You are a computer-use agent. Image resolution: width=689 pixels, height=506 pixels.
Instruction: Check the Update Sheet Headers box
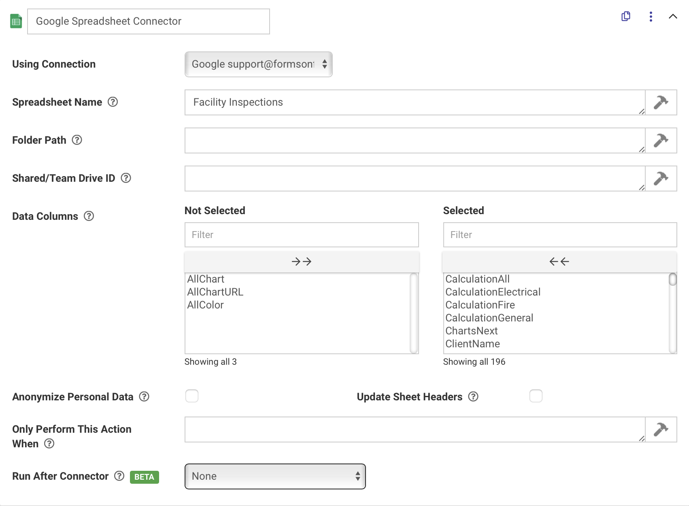pos(536,396)
